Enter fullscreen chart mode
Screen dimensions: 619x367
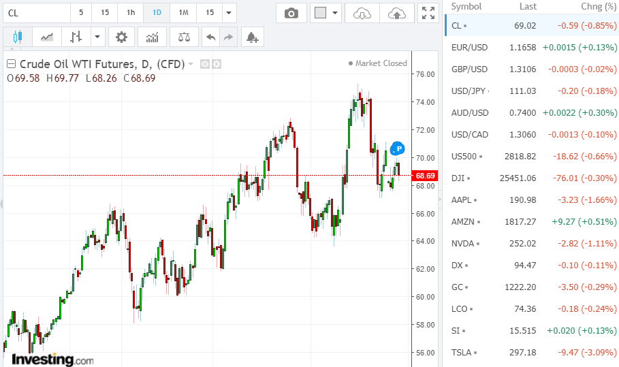coord(428,13)
